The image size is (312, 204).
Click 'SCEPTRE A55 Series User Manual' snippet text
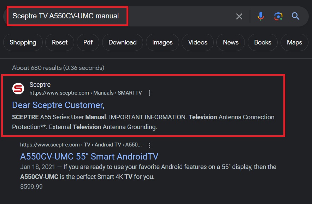point(59,117)
